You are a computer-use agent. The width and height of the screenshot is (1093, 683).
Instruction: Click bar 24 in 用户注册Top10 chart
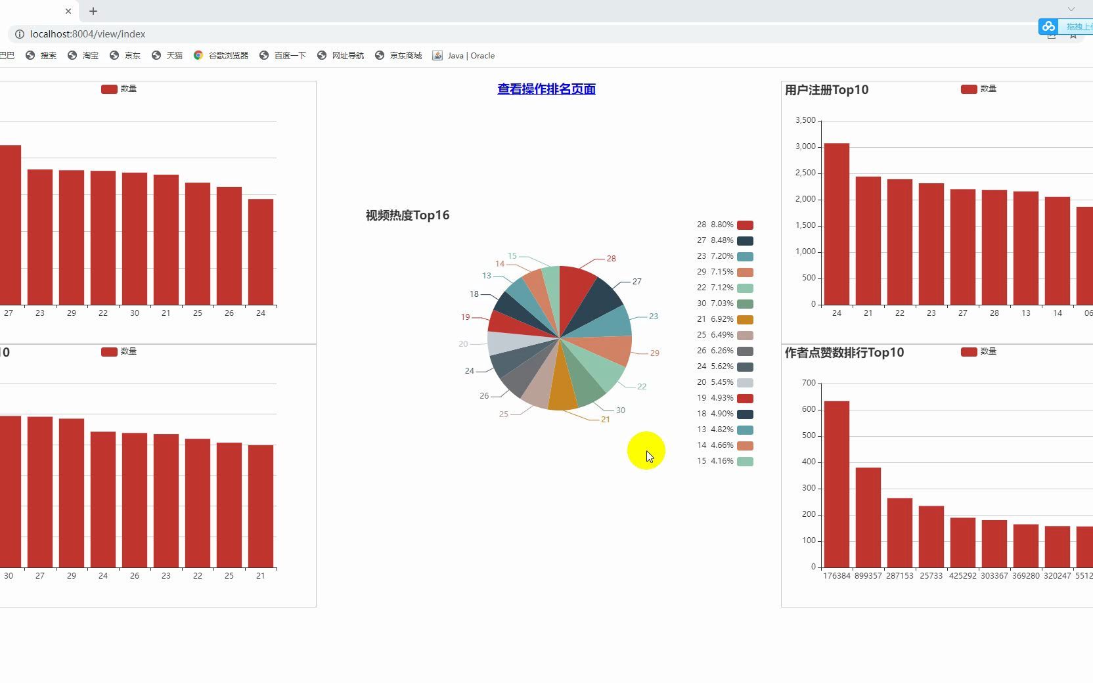pyautogui.click(x=837, y=224)
